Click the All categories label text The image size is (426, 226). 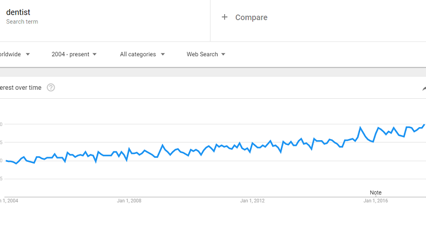pos(138,55)
